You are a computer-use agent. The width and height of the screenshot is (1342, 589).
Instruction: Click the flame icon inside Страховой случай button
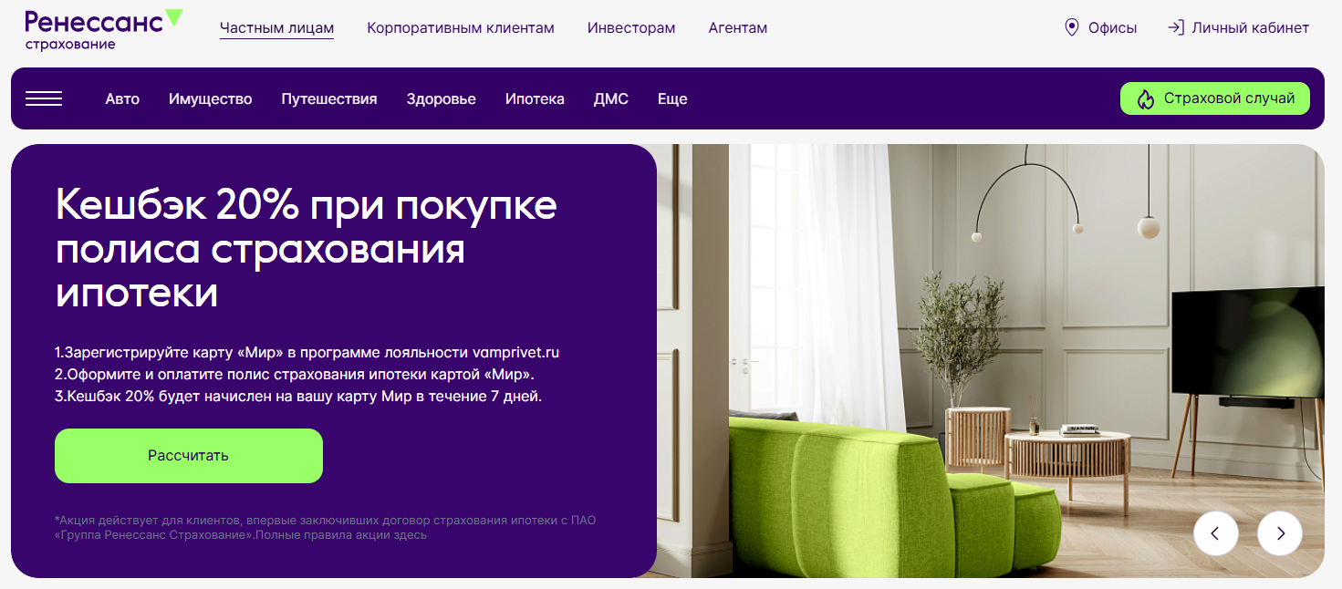click(1145, 98)
